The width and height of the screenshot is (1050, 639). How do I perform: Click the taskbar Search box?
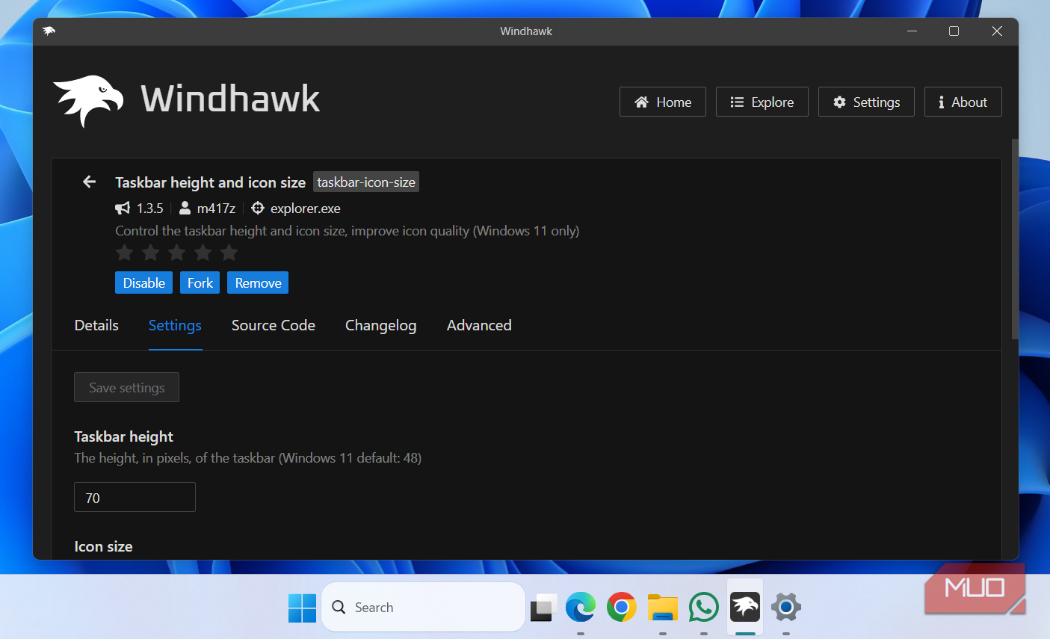[x=424, y=607]
